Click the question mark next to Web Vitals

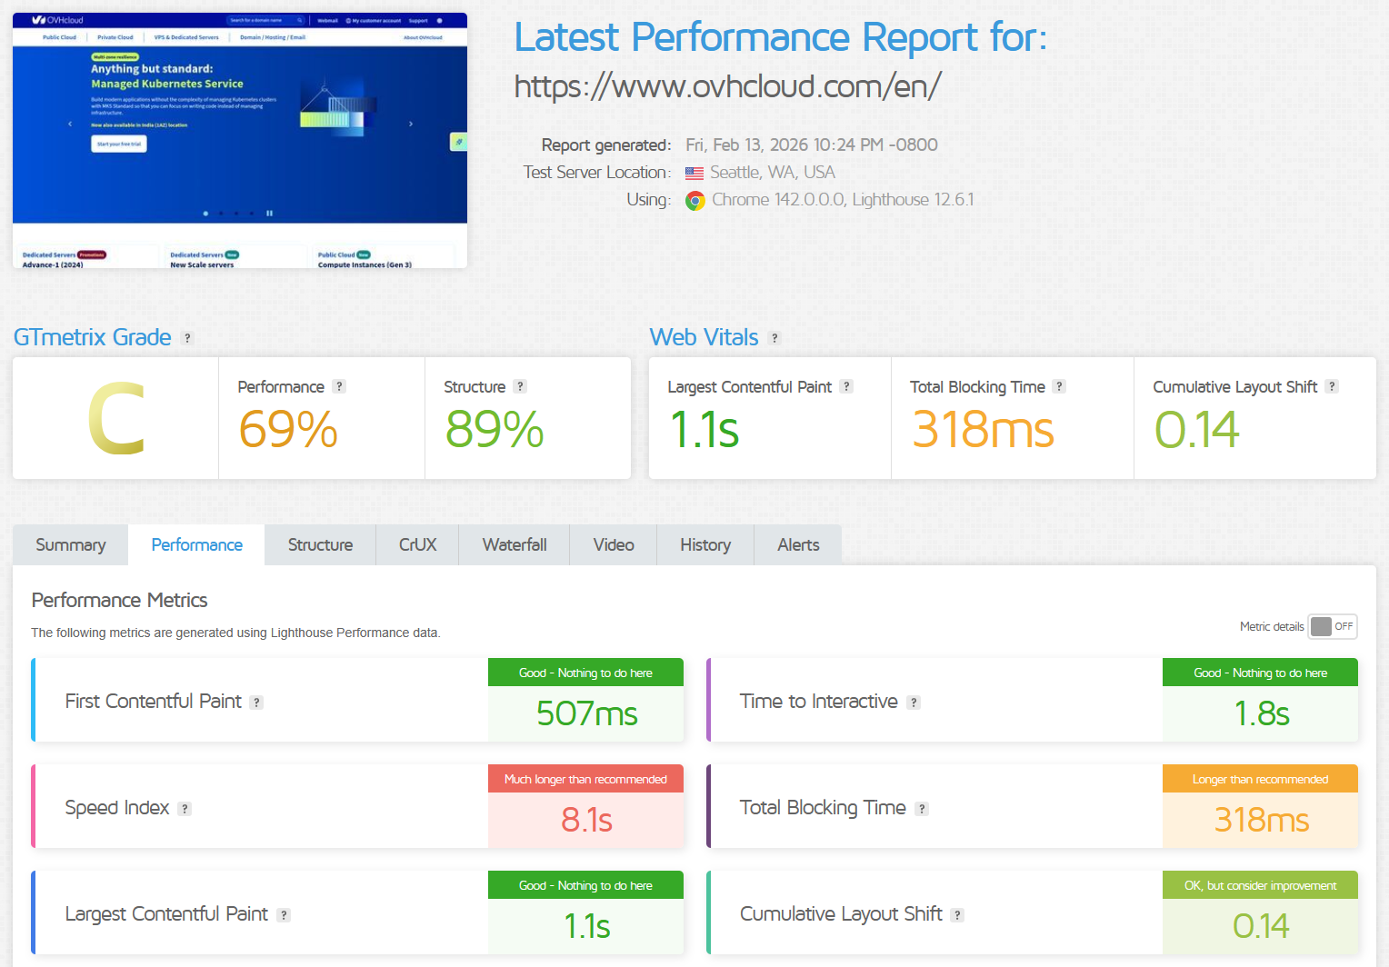click(x=775, y=338)
